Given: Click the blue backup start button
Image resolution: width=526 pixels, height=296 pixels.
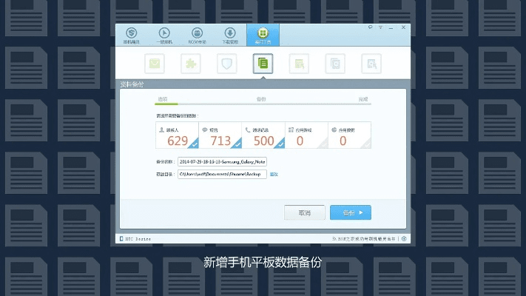Looking at the screenshot, I should click(x=350, y=212).
